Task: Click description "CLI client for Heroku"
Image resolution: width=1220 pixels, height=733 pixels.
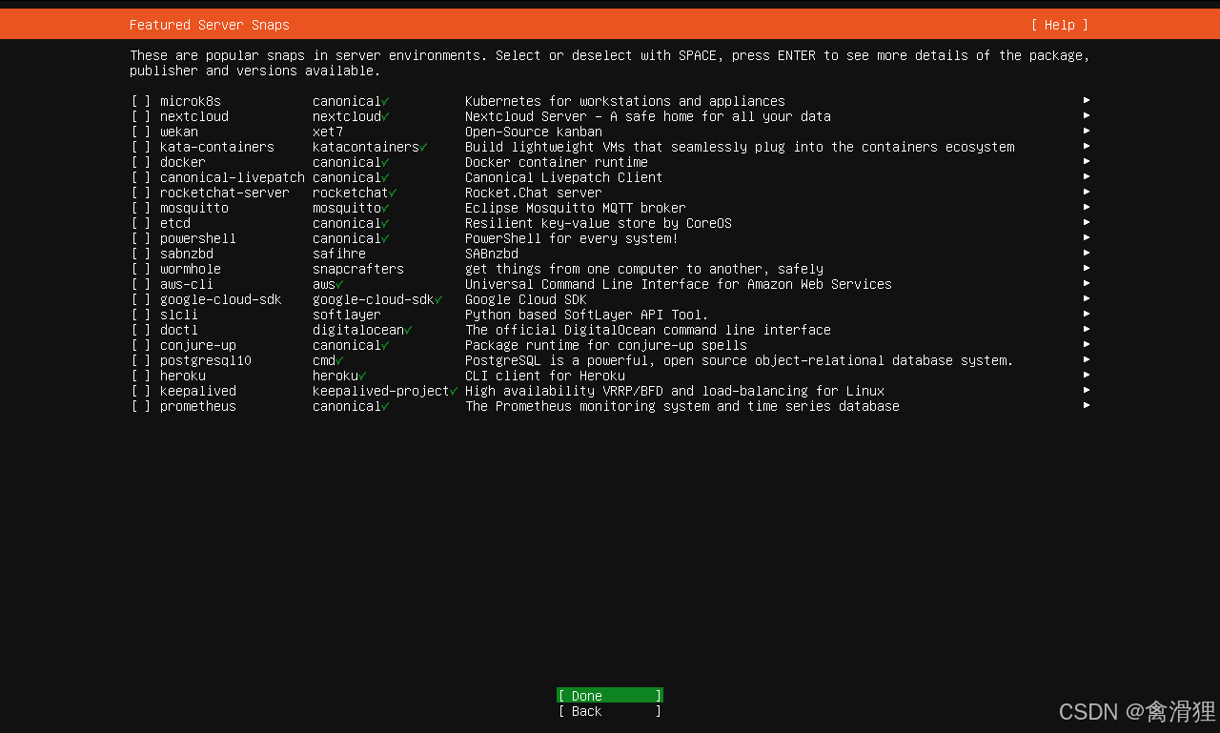Action: click(545, 376)
